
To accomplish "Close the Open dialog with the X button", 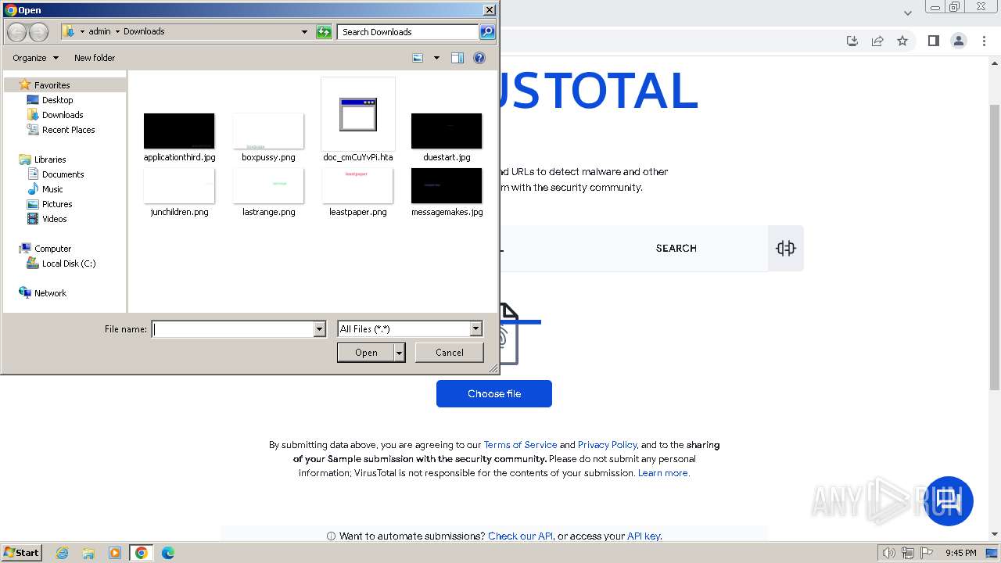I will (x=489, y=10).
